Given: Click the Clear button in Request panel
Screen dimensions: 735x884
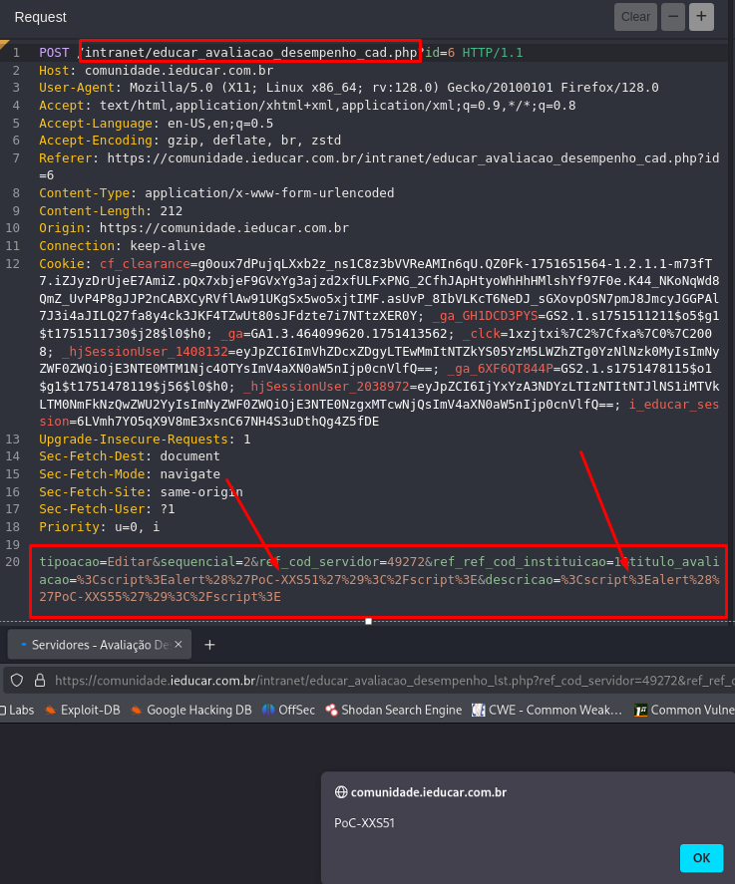Looking at the screenshot, I should click(x=635, y=17).
